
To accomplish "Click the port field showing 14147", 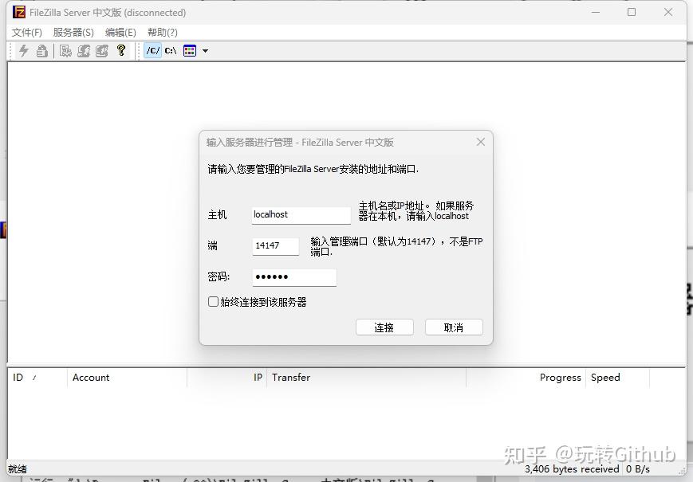I will coord(275,246).
